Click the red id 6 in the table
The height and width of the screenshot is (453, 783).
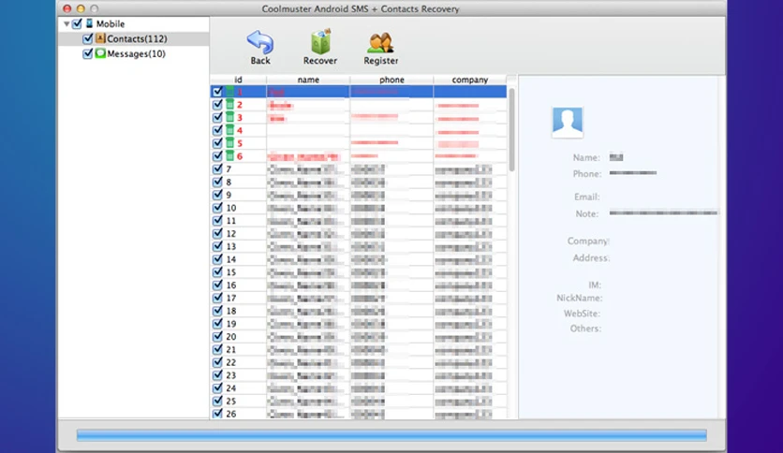(x=240, y=156)
